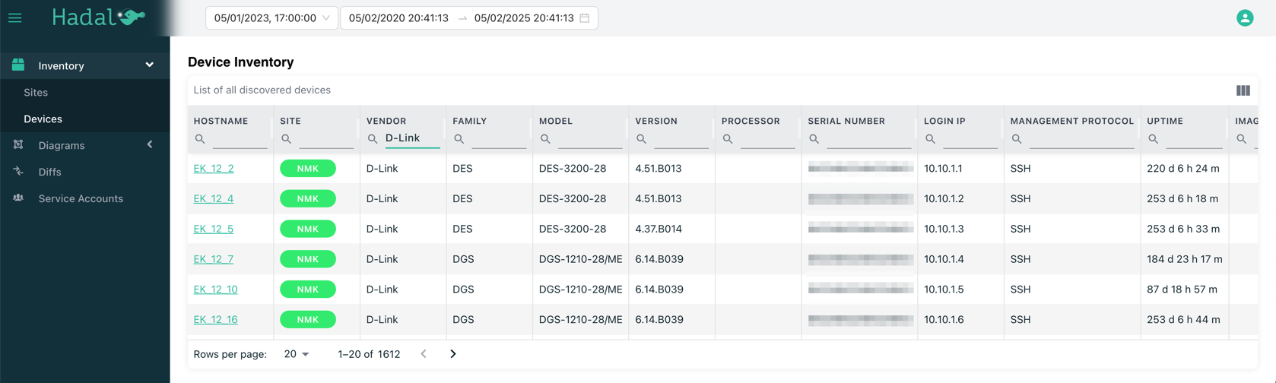1276x383 pixels.
Task: Open the rows per page dropdown
Action: click(x=297, y=354)
